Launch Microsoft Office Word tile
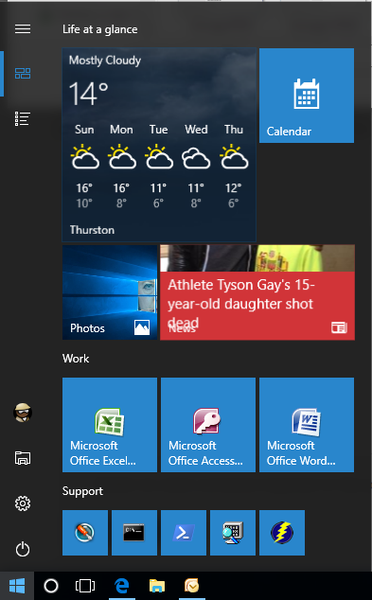 pyautogui.click(x=307, y=425)
